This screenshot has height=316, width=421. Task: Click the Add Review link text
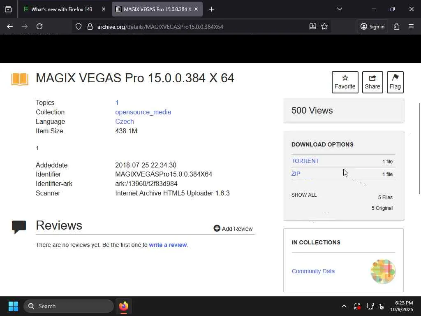pyautogui.click(x=237, y=229)
